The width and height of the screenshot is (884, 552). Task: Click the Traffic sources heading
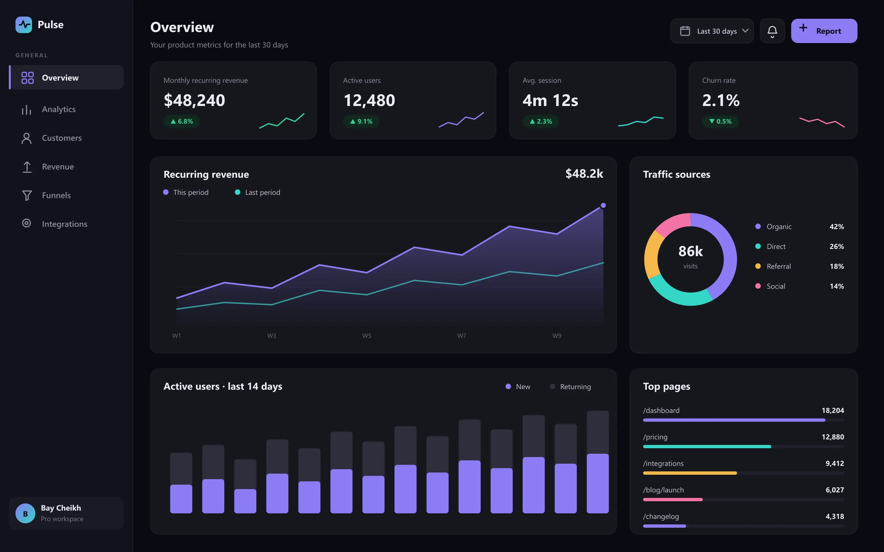pyautogui.click(x=677, y=174)
